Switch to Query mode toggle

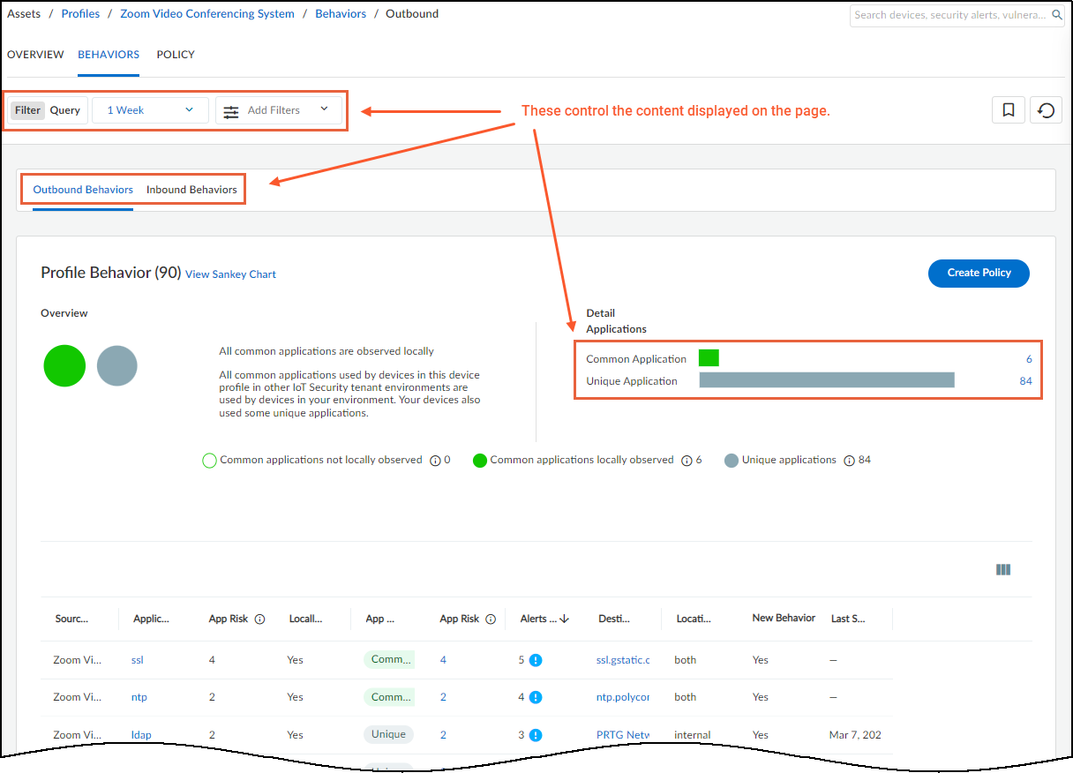coord(65,110)
